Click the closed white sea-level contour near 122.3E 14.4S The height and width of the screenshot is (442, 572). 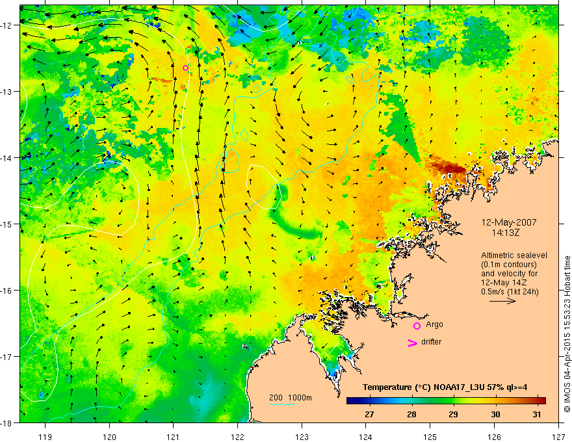pyautogui.click(x=263, y=187)
